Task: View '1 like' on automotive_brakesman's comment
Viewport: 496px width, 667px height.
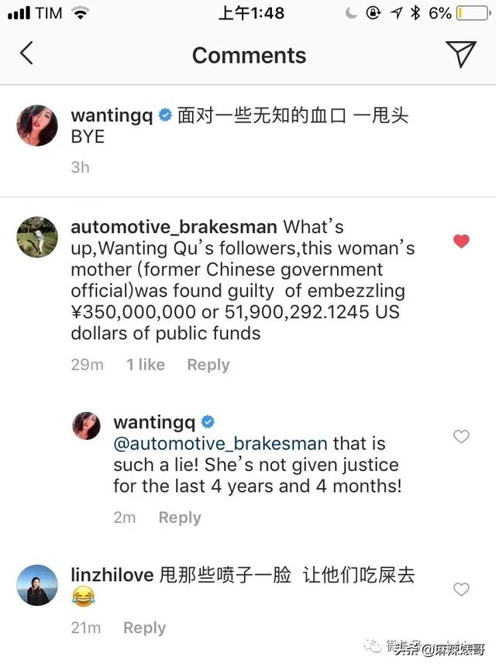Action: point(146,365)
